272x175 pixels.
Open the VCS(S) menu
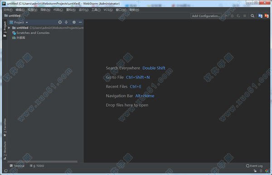(108, 10)
